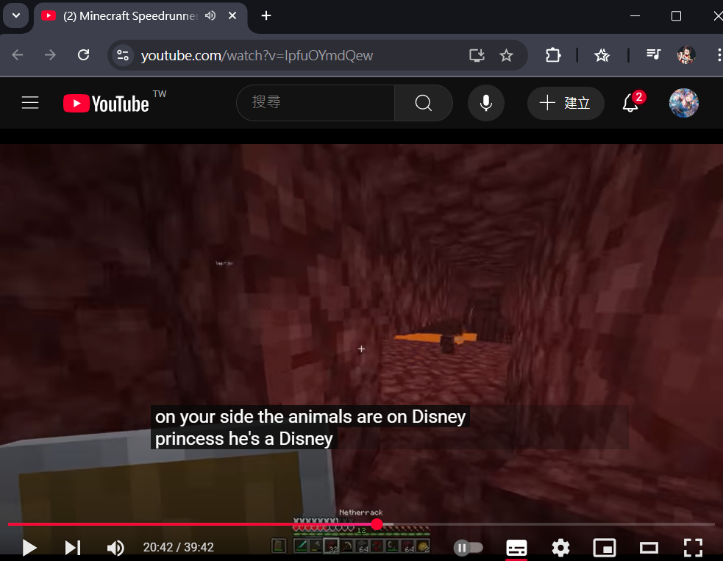Mute the tab audio speaker icon
This screenshot has width=723, height=561.
[210, 15]
